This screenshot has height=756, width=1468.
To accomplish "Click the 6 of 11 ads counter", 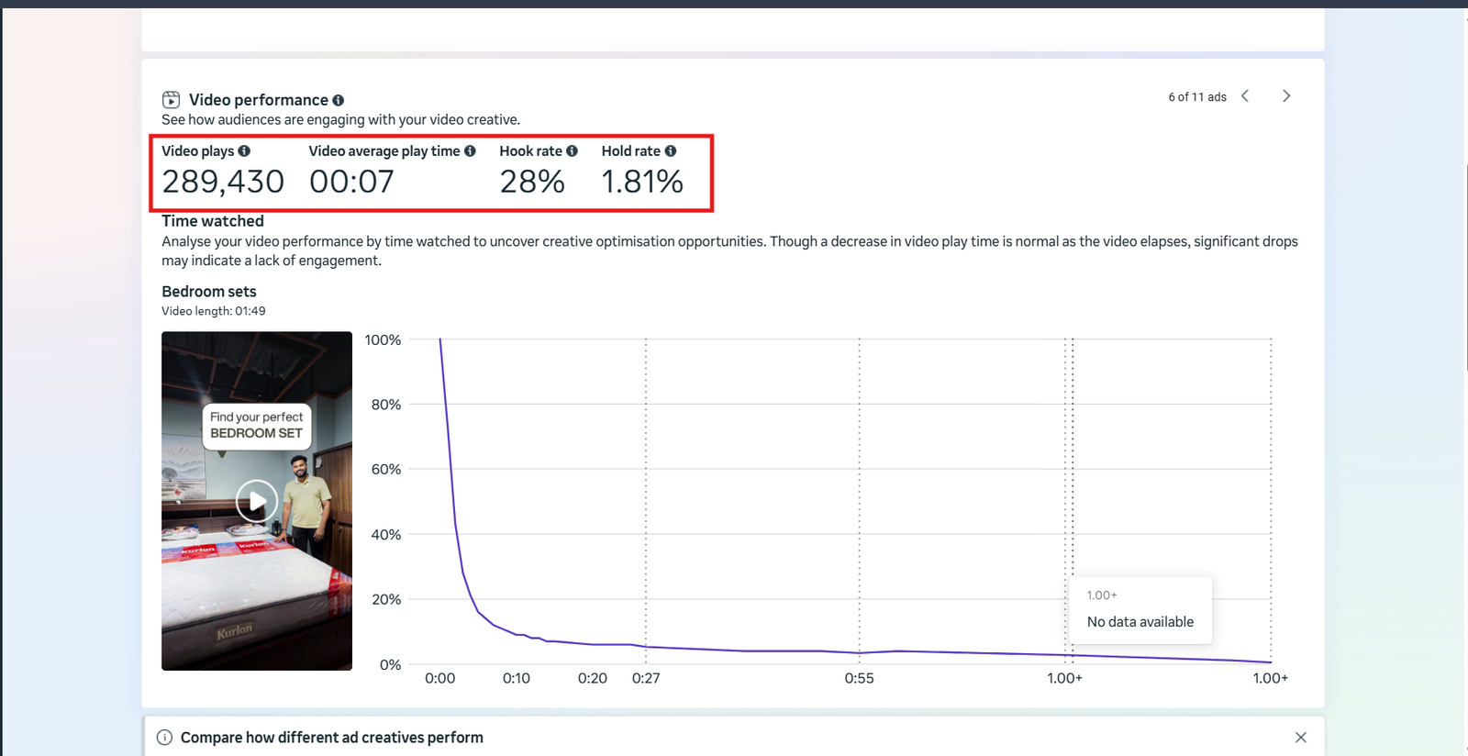I will pos(1196,97).
